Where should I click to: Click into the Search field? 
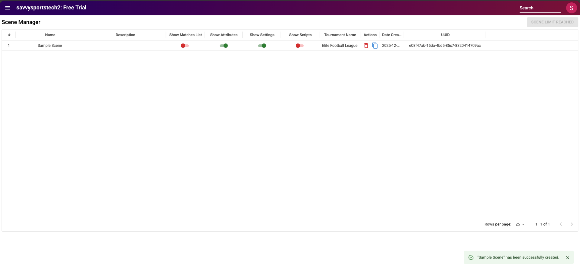coord(540,8)
